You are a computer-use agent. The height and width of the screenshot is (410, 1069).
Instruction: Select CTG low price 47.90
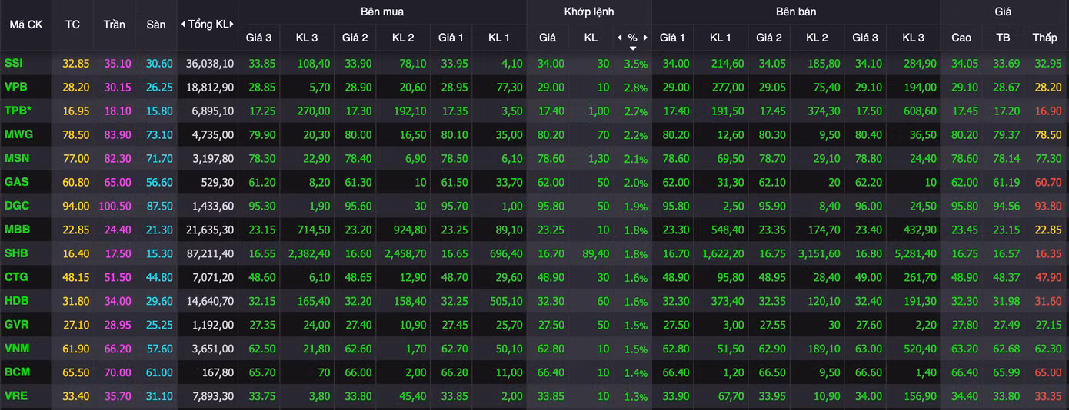point(1048,278)
